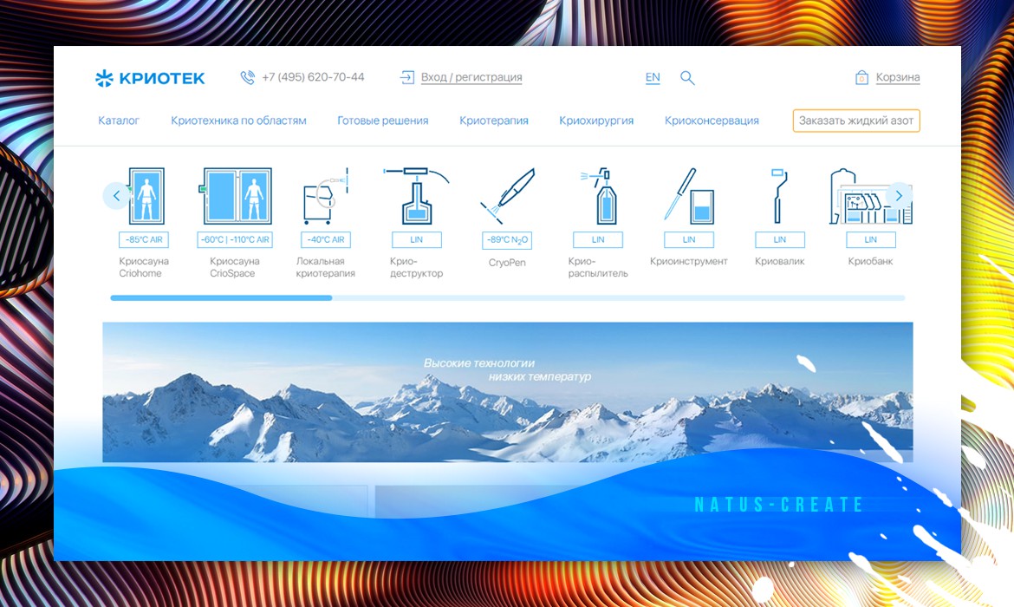This screenshot has width=1014, height=607.
Task: Select the Локальная криотерапия device icon
Action: pos(326,195)
